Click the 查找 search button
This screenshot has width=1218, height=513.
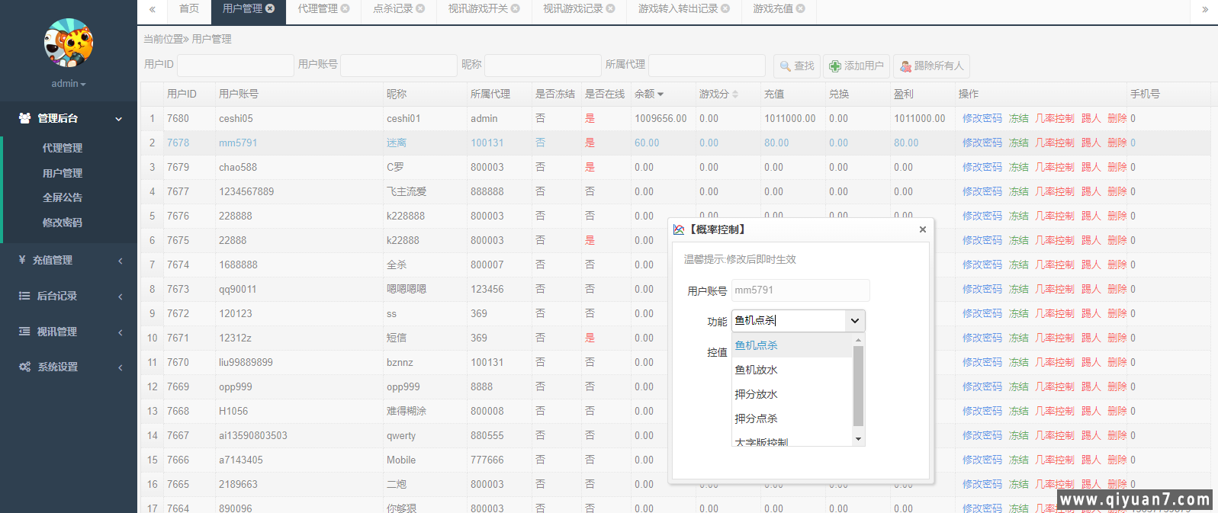[797, 66]
